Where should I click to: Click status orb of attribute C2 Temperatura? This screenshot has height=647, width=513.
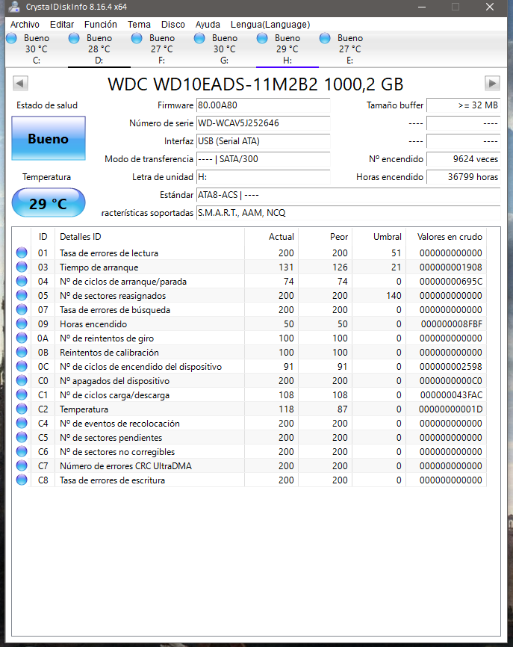(x=22, y=409)
